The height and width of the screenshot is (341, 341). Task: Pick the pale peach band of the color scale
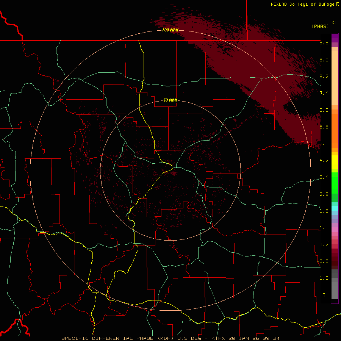335,78
